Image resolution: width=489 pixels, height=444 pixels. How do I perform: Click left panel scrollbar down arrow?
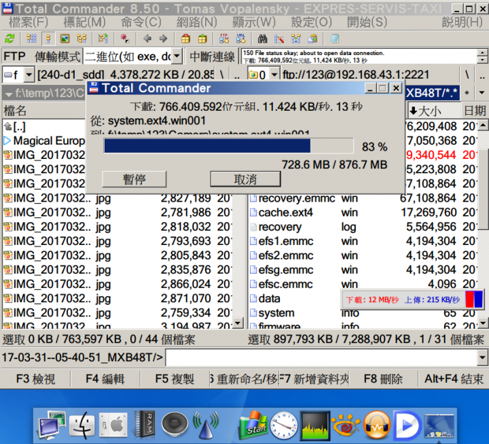click(238, 322)
